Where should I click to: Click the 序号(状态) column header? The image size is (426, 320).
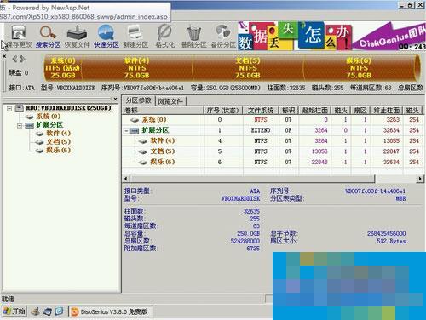(222, 110)
